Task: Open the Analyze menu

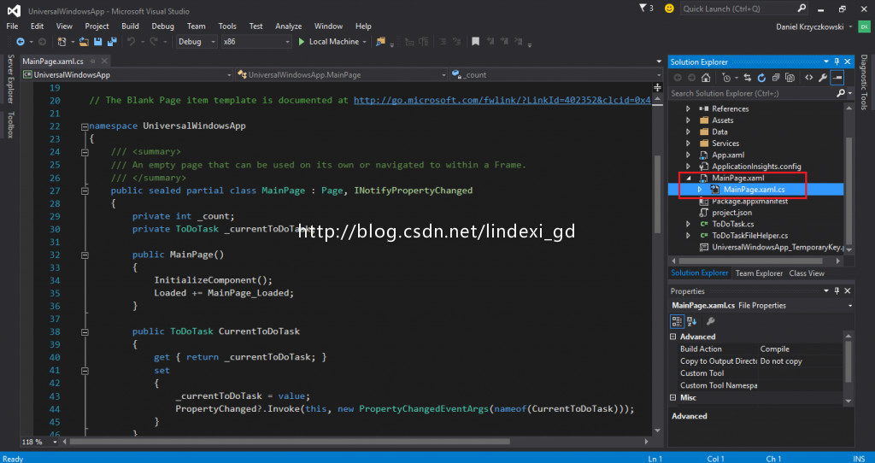Action: 289,26
